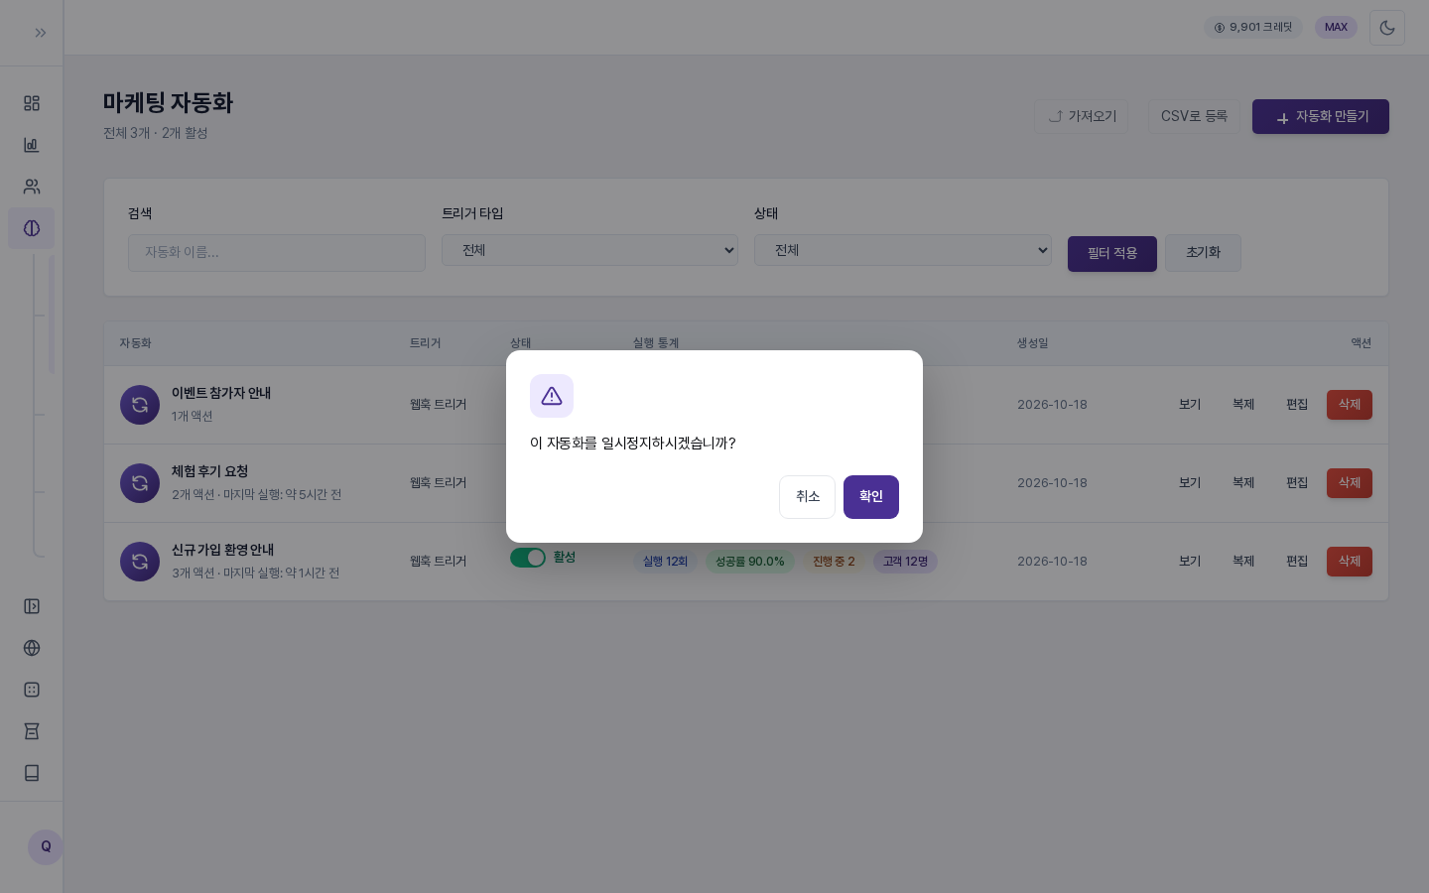Open the book icon in the sidebar
This screenshot has height=893, width=1429.
(32, 773)
